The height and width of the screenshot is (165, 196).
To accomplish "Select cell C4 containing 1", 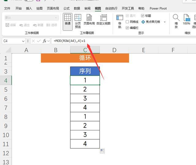I will [85, 80].
